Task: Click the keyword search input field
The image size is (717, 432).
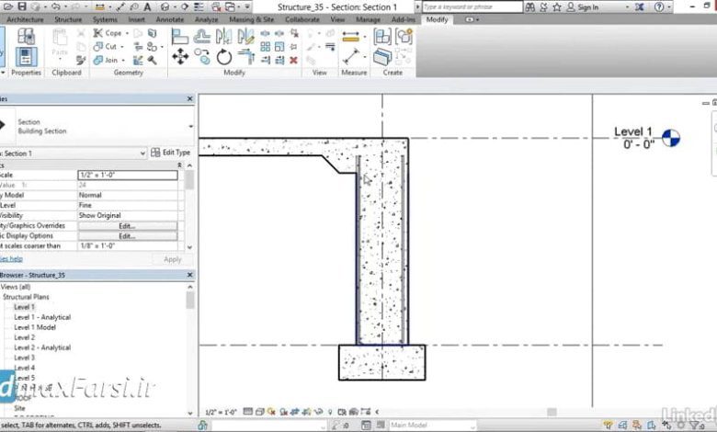Action: [472, 6]
